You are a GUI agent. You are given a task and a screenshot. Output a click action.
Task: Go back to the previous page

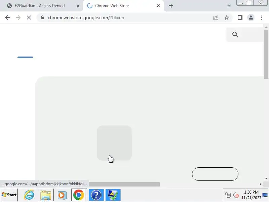[7, 18]
